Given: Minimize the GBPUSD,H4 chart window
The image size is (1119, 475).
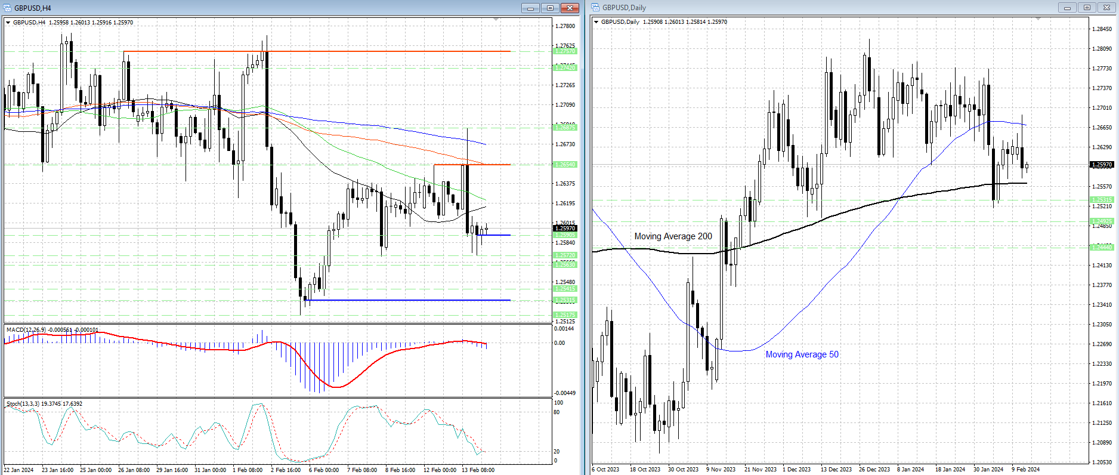Looking at the screenshot, I should pos(530,8).
